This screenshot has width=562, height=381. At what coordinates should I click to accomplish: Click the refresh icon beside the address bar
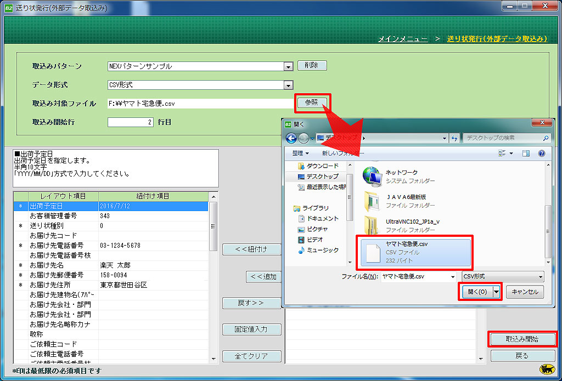pos(454,138)
